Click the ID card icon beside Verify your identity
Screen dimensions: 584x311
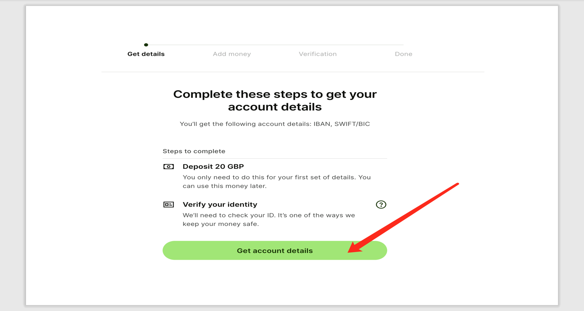click(168, 204)
